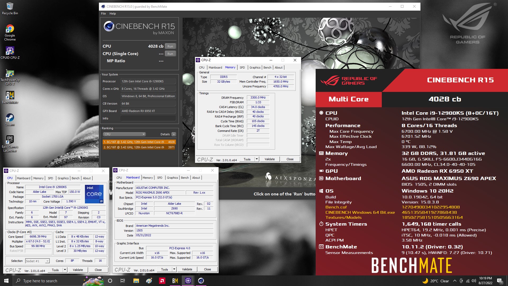Run the CPU multi-core benchmark
This screenshot has height=286, width=508.
coord(170,46)
